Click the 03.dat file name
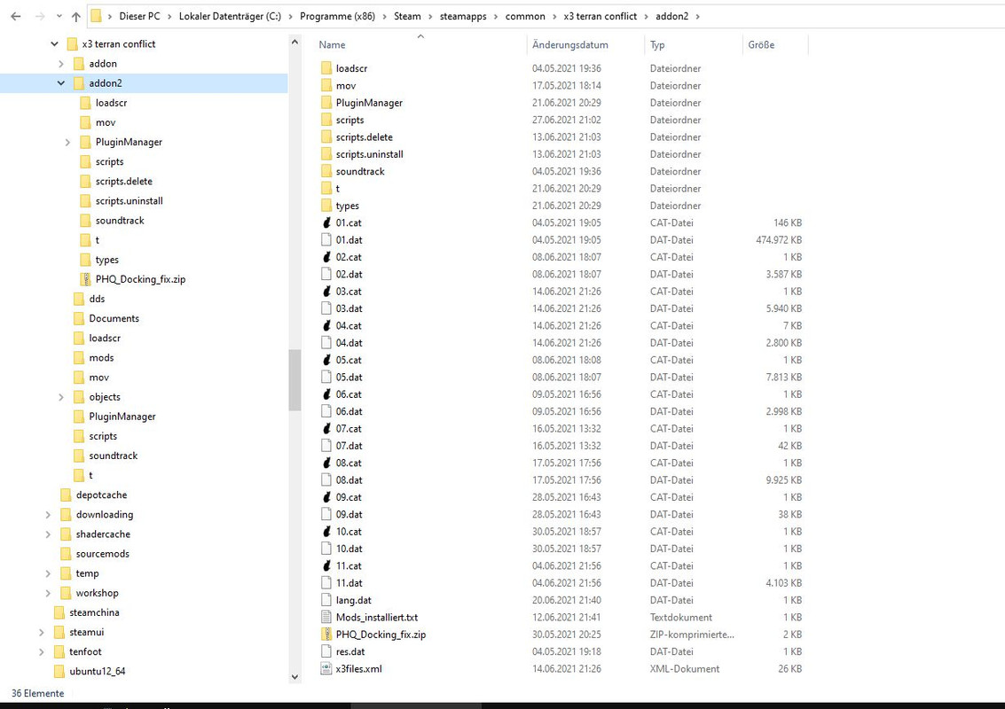The height and width of the screenshot is (709, 1005). click(349, 308)
